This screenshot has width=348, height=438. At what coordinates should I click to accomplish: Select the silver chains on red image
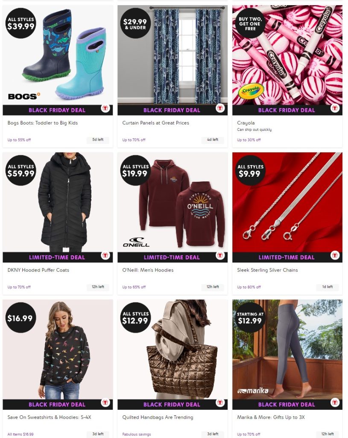(x=287, y=202)
